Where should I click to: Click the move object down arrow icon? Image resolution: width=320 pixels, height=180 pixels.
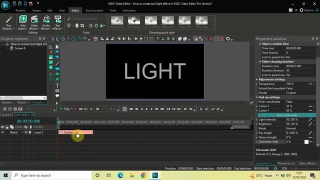[x=163, y=39]
